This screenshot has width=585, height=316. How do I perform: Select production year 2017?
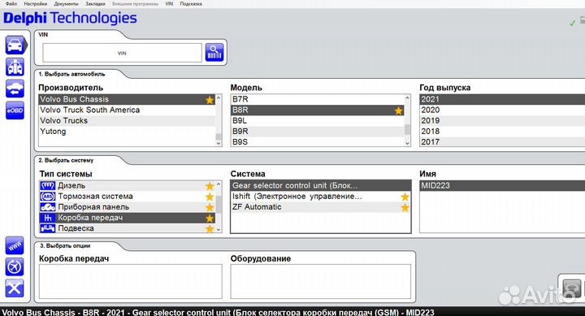(x=502, y=142)
